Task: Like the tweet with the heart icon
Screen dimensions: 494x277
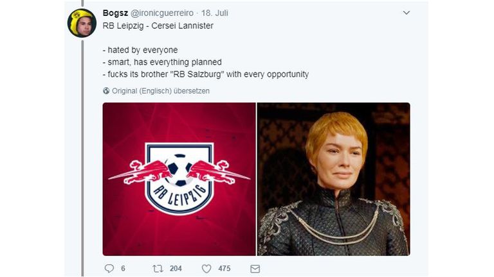Action: tap(207, 268)
